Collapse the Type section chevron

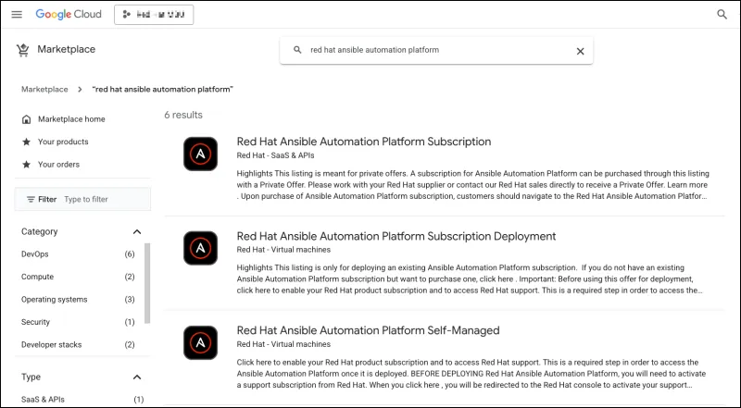pos(137,377)
